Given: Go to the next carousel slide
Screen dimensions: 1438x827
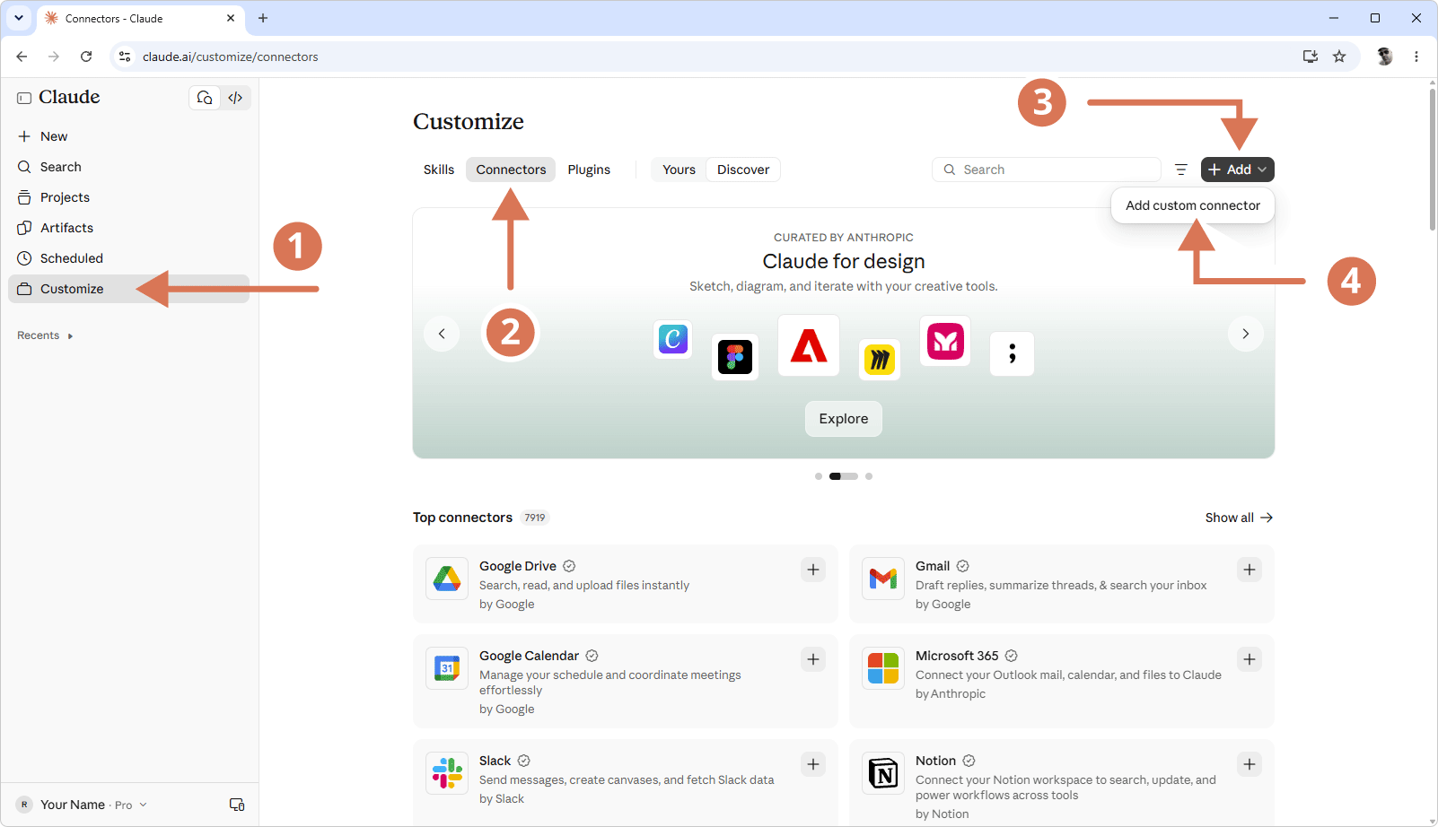Looking at the screenshot, I should click(x=1246, y=334).
